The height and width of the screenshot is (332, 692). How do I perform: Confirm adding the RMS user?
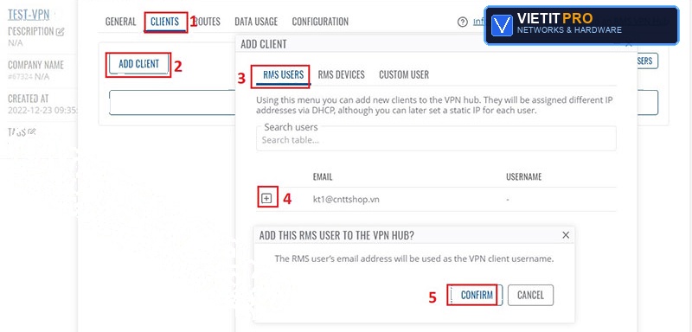coord(477,295)
